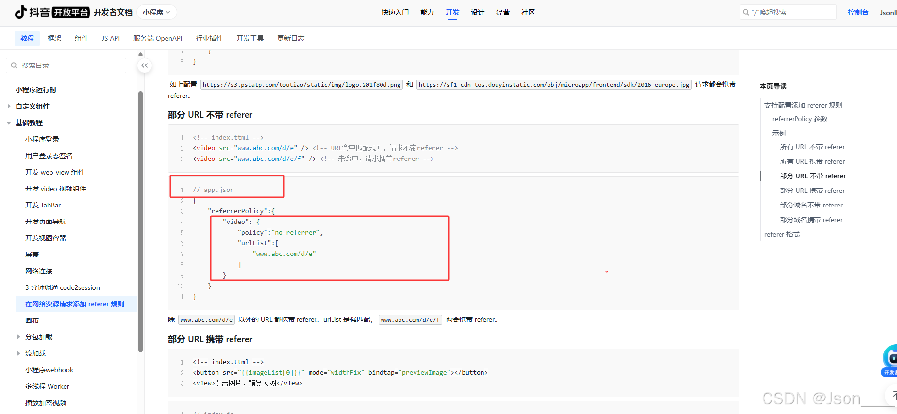
Task: Click the 部分 URL 携带 referer heading
Action: click(x=210, y=339)
